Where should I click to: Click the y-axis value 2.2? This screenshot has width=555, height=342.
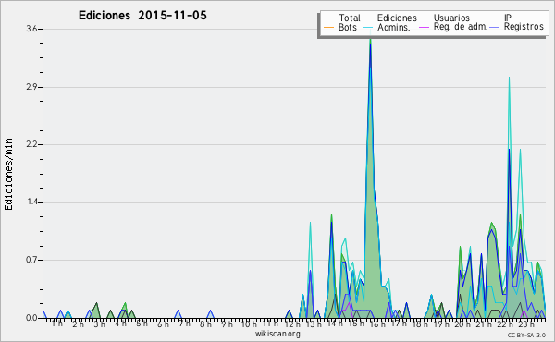31,144
